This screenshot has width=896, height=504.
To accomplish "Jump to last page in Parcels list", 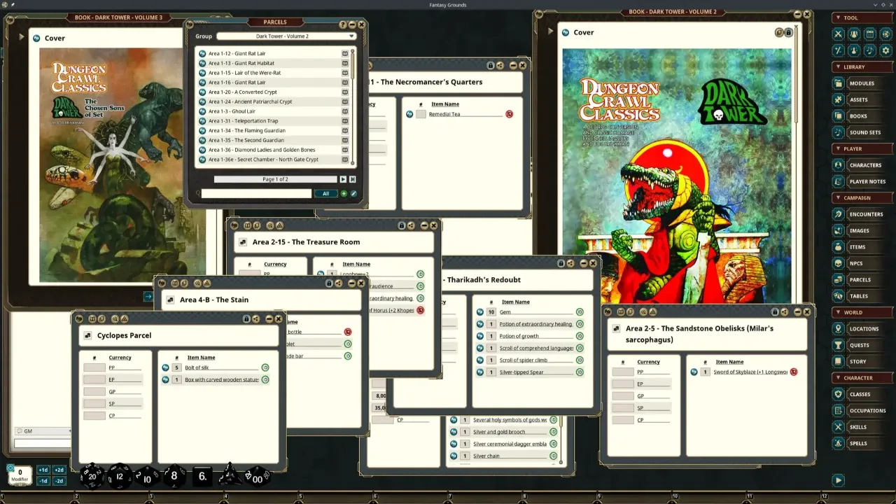I will point(352,179).
